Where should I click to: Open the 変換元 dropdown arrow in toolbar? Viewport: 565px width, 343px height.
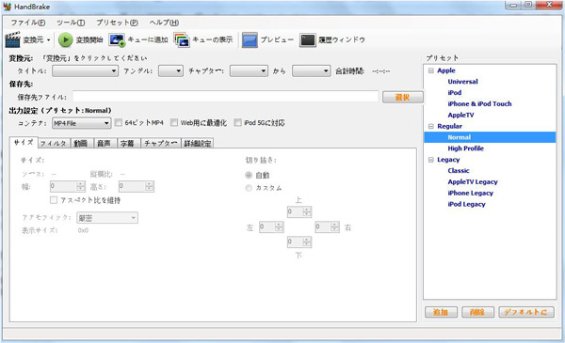click(49, 39)
